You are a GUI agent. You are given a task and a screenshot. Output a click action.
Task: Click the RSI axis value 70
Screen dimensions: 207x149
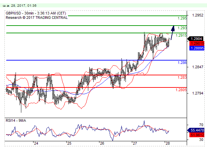(x=201, y=125)
